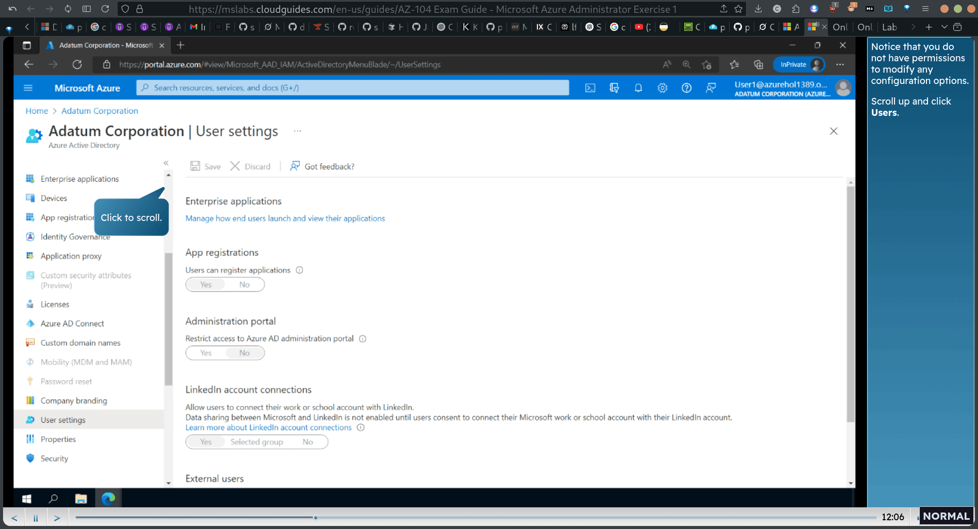Screen dimensions: 978x529
Task: Click the Save icon in toolbar
Action: pos(195,166)
